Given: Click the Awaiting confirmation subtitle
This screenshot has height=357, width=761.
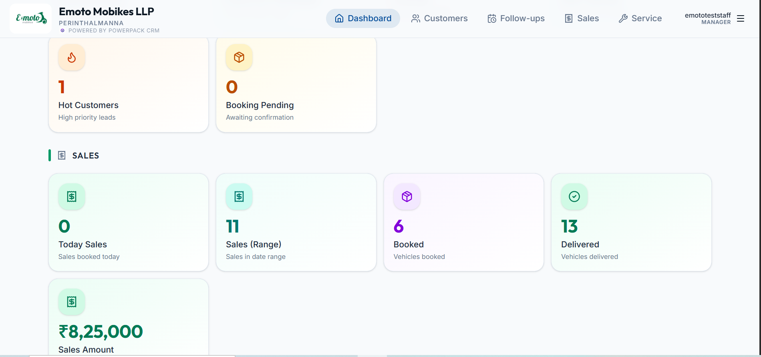Looking at the screenshot, I should 260,117.
